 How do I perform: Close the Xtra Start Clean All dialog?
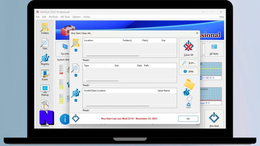197,33
